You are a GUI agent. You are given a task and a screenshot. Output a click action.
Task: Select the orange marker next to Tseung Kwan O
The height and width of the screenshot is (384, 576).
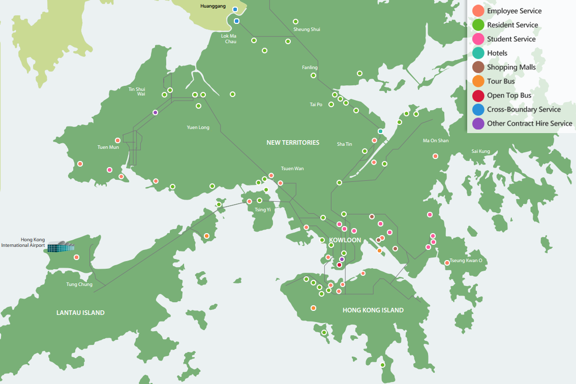pos(447,263)
